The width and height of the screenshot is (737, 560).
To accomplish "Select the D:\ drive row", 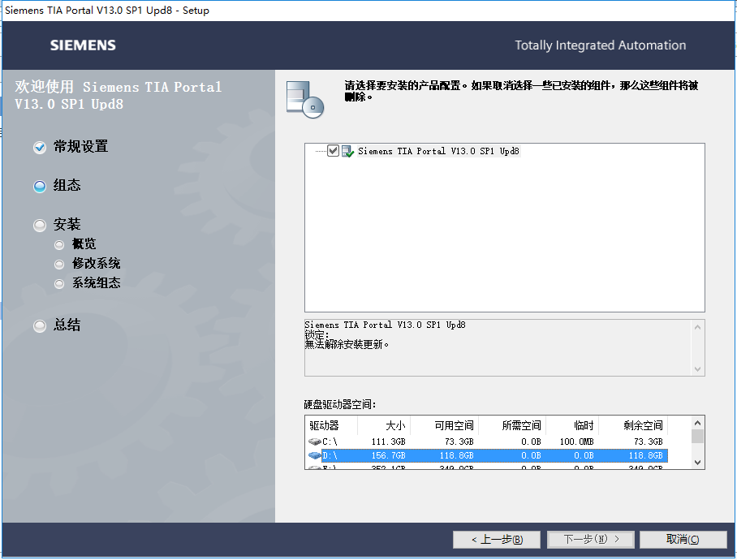I will 486,455.
